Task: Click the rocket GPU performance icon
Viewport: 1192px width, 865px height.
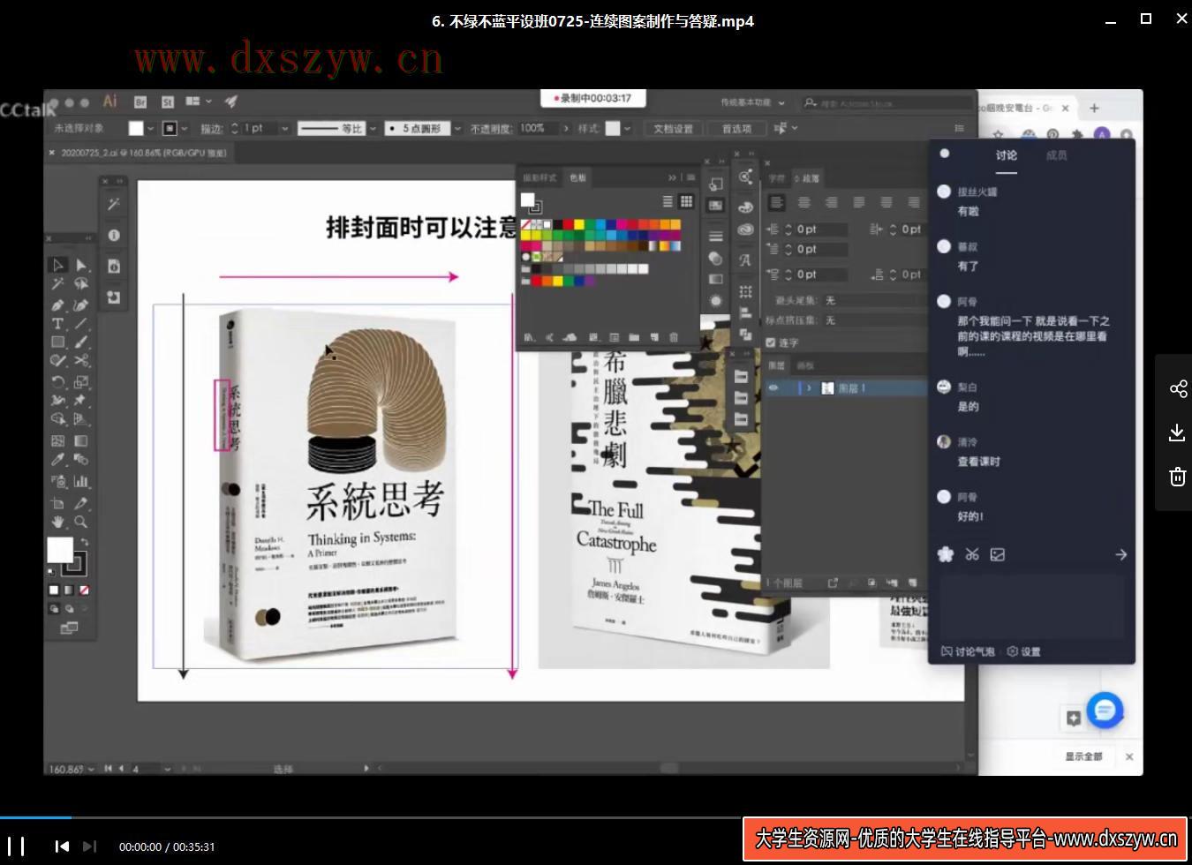Action: [231, 102]
